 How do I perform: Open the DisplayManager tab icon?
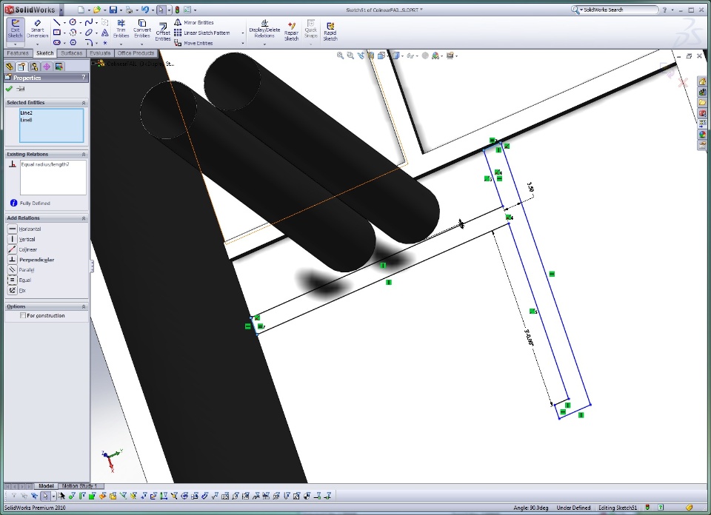(59, 67)
